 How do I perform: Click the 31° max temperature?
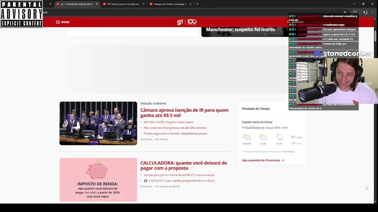point(296,137)
